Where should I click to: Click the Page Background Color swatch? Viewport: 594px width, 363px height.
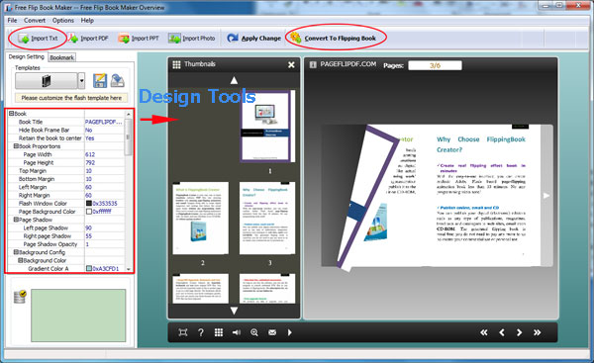pos(89,212)
